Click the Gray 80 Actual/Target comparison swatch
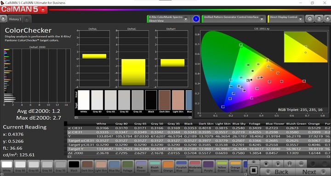 click(x=97, y=100)
